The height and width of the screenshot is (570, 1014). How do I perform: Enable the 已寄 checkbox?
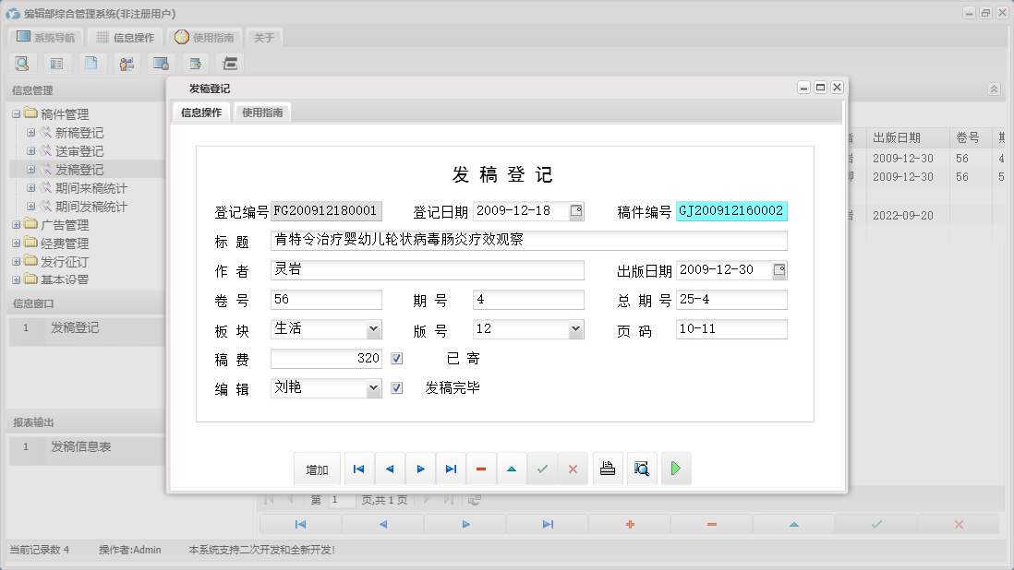[396, 358]
